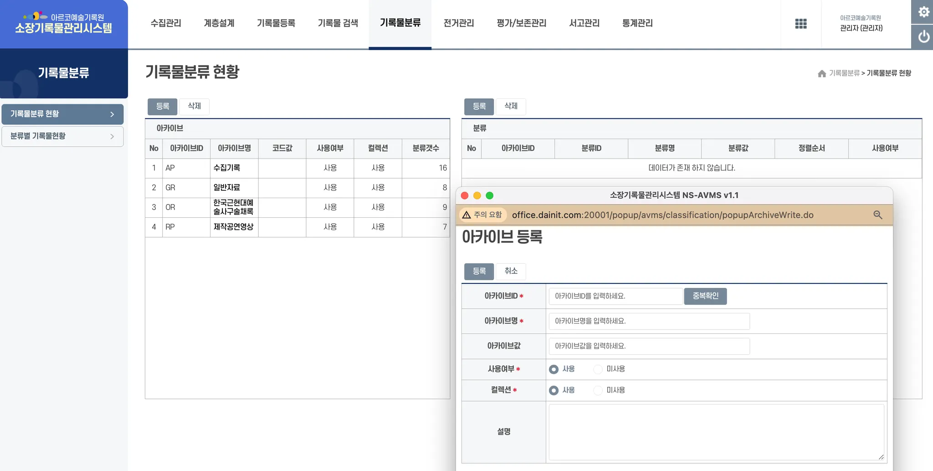Click the popup address bar magnifier icon
Image resolution: width=933 pixels, height=471 pixels.
878,215
